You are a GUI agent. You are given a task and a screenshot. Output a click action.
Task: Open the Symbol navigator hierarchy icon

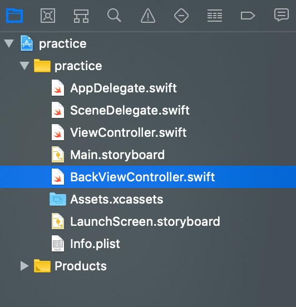click(x=81, y=16)
